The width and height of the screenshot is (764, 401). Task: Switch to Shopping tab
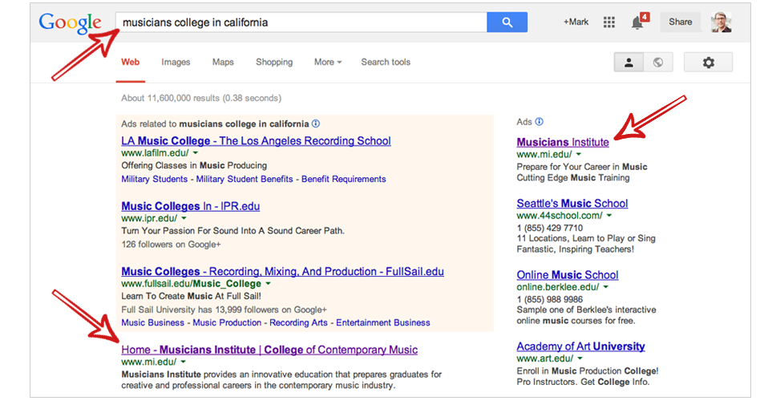pyautogui.click(x=274, y=63)
